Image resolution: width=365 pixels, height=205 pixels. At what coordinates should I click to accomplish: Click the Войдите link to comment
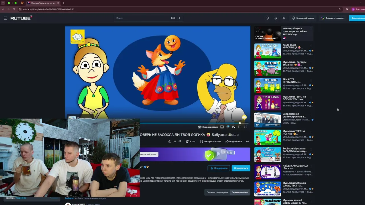pos(69,198)
